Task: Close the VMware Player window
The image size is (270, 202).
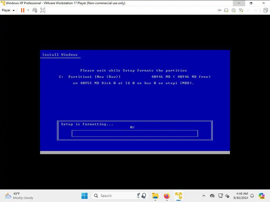Action: point(263,3)
